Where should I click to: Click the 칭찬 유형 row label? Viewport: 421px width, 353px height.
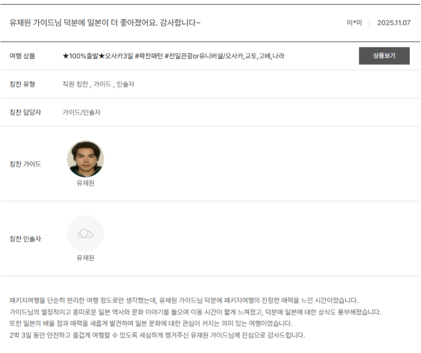coord(22,84)
